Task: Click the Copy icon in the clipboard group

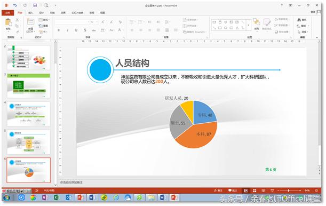Action: pyautogui.click(x=17, y=26)
